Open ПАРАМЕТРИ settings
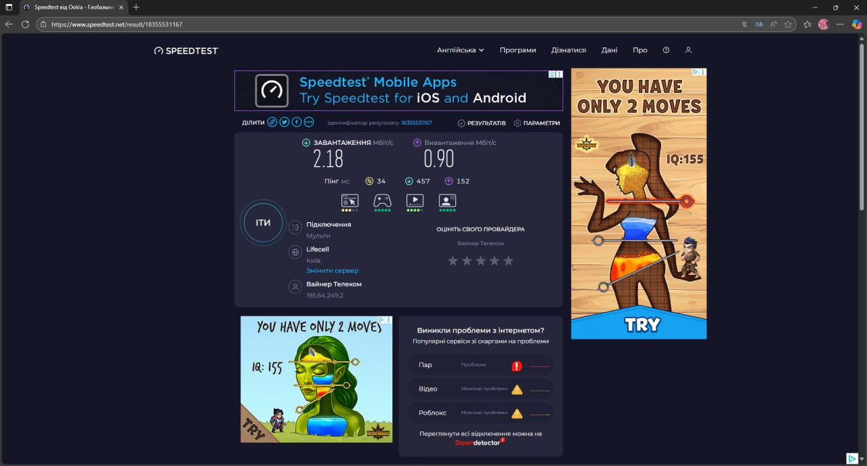This screenshot has width=867, height=466. click(x=537, y=123)
